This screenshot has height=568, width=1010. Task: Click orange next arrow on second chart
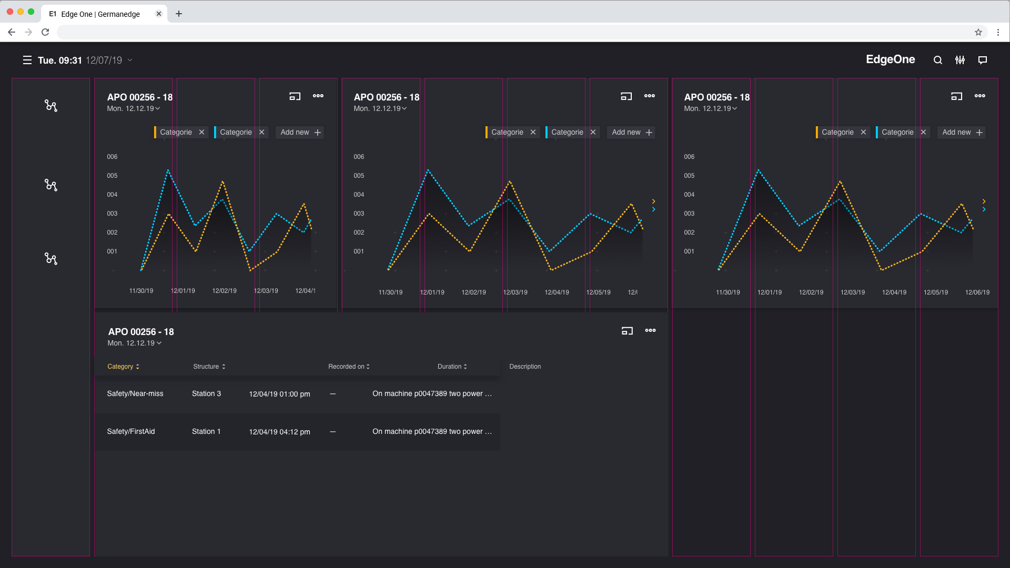pos(653,201)
